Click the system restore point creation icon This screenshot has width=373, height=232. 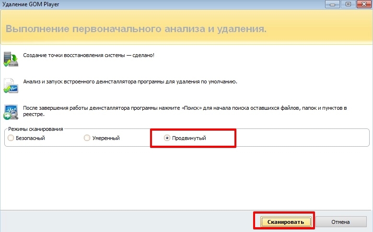[x=11, y=59]
